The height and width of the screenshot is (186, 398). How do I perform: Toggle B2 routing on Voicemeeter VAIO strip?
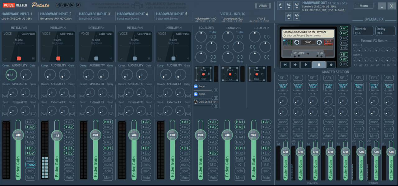coord(213,153)
